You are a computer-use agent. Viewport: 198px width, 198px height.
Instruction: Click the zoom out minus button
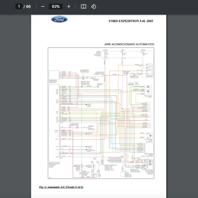point(43,7)
